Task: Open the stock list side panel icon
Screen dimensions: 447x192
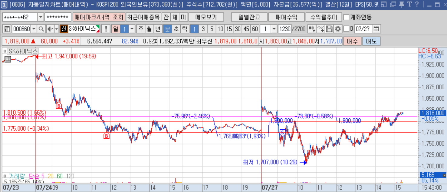Action: pyautogui.click(x=7, y=29)
